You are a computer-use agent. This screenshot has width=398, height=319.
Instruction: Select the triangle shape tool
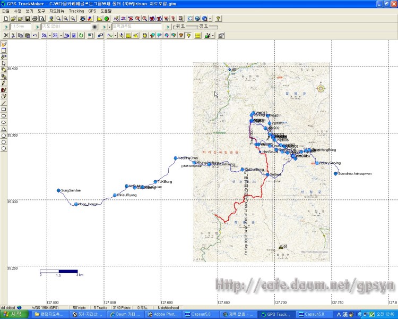(4, 129)
